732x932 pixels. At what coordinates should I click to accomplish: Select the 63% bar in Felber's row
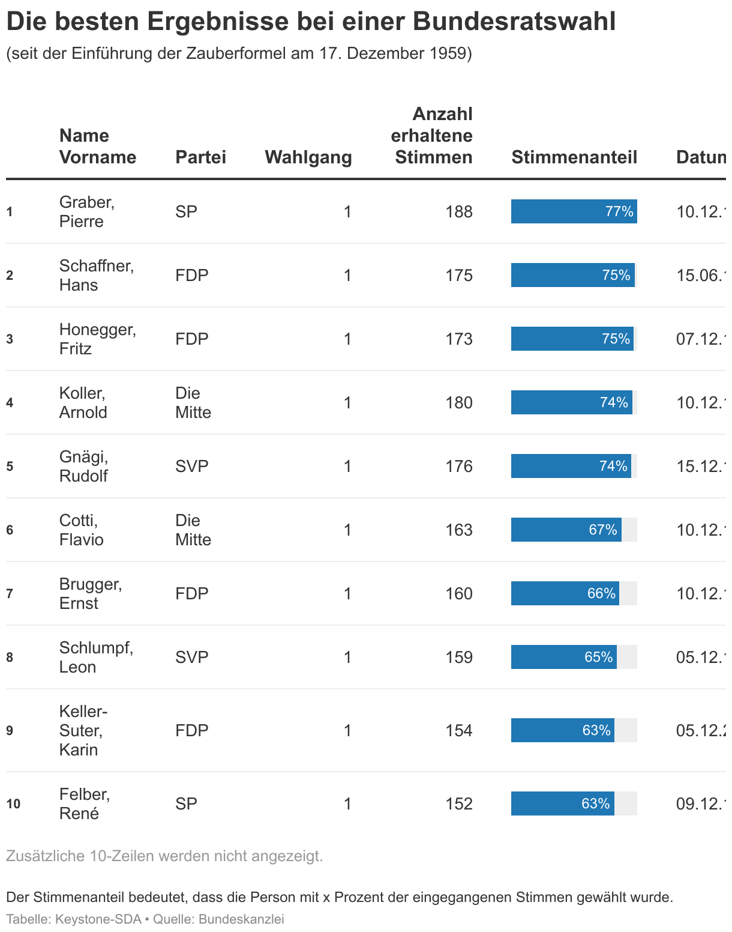[x=562, y=803]
